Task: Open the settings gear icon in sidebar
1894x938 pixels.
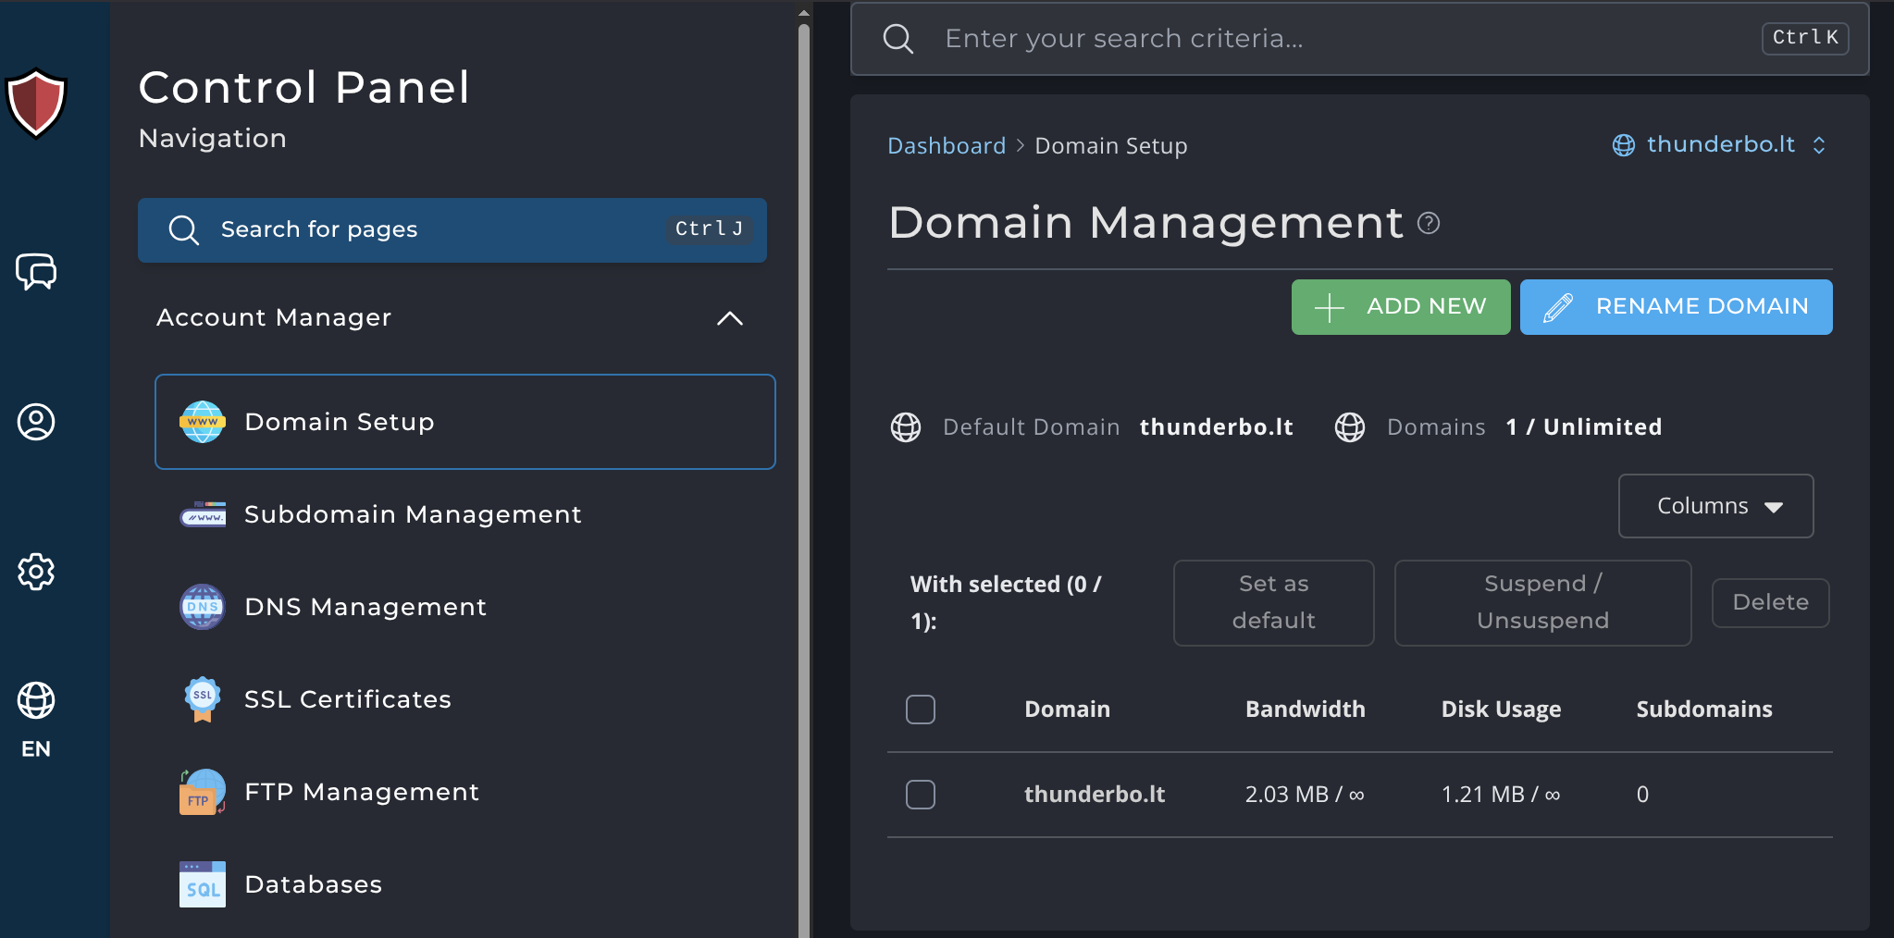Action: 36,572
